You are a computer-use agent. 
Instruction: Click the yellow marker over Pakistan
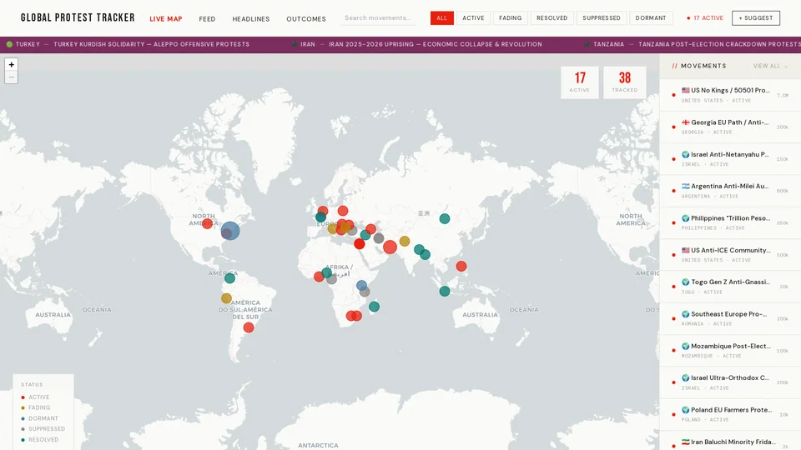(x=405, y=242)
